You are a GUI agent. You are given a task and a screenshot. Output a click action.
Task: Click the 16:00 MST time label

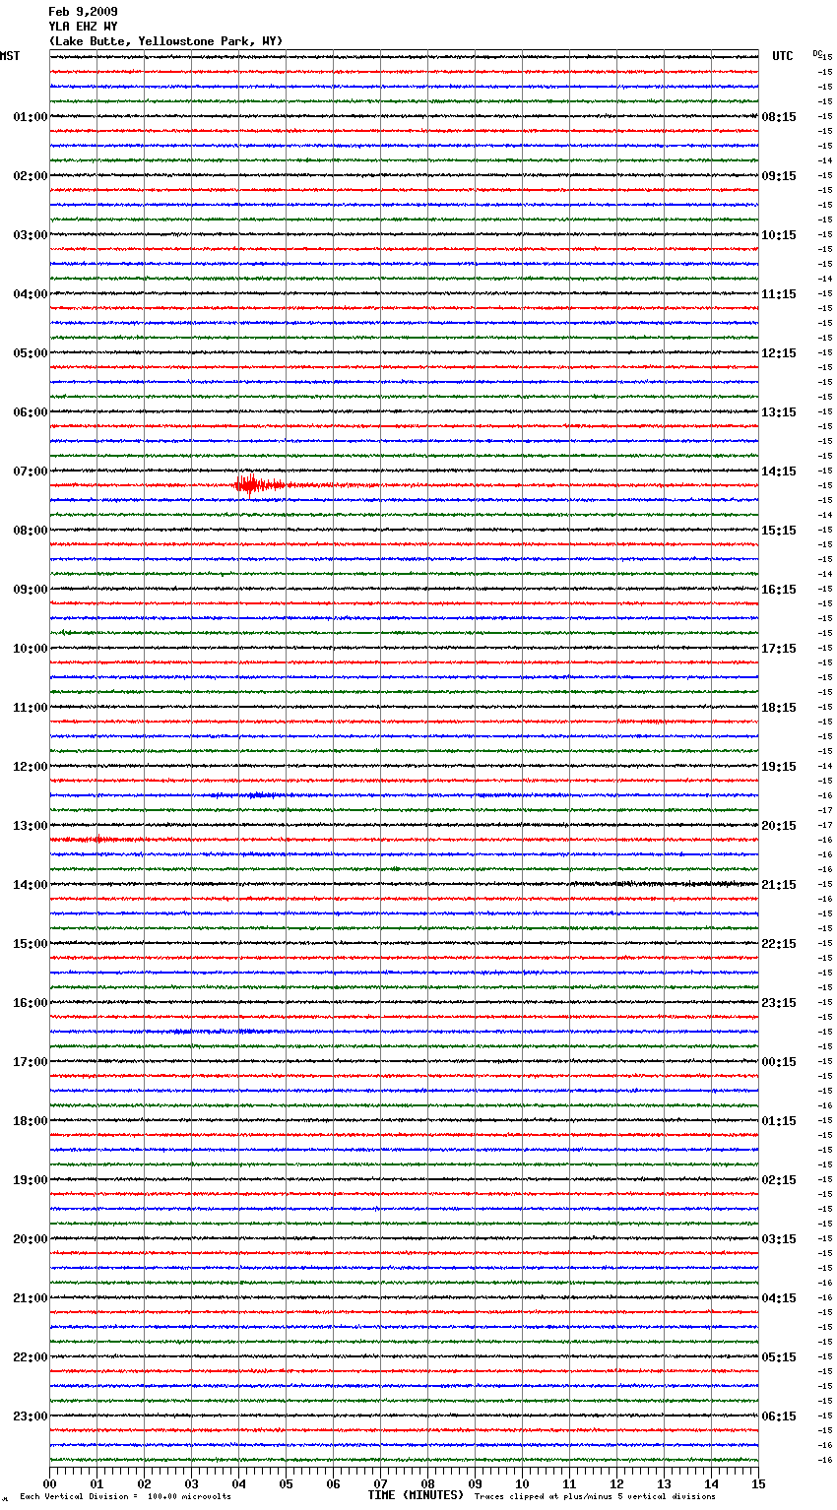(31, 1003)
